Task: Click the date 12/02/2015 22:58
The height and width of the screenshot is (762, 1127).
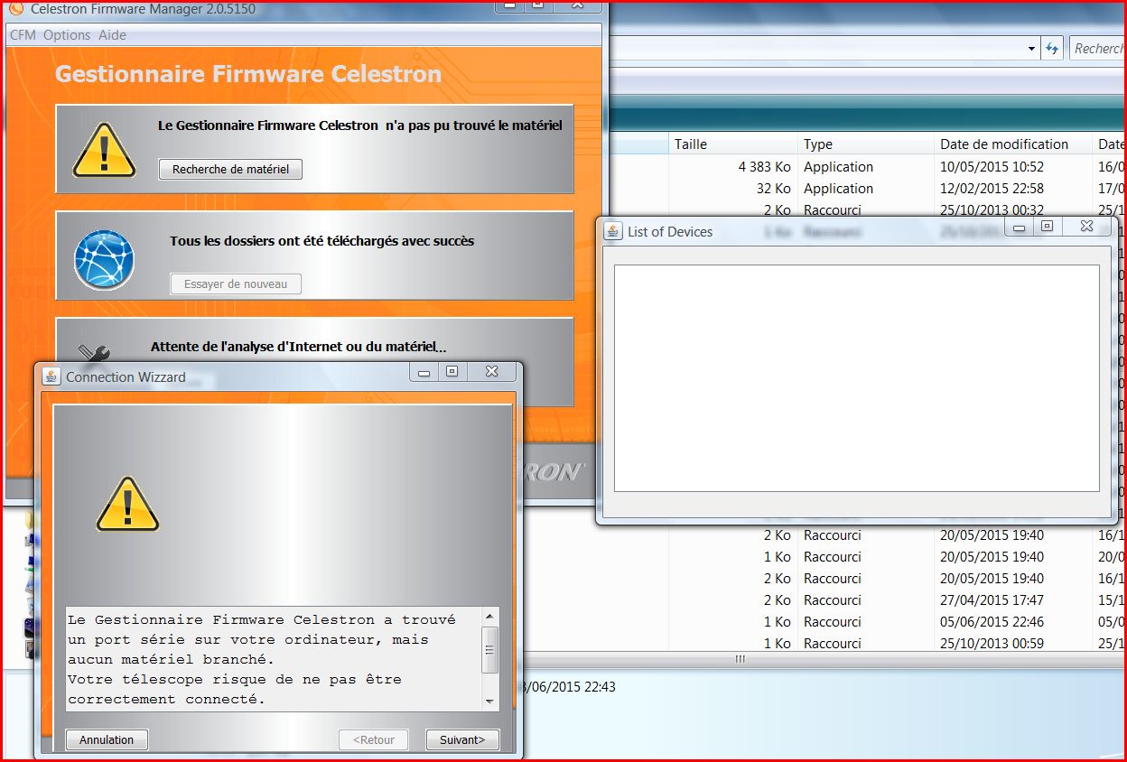Action: click(992, 189)
